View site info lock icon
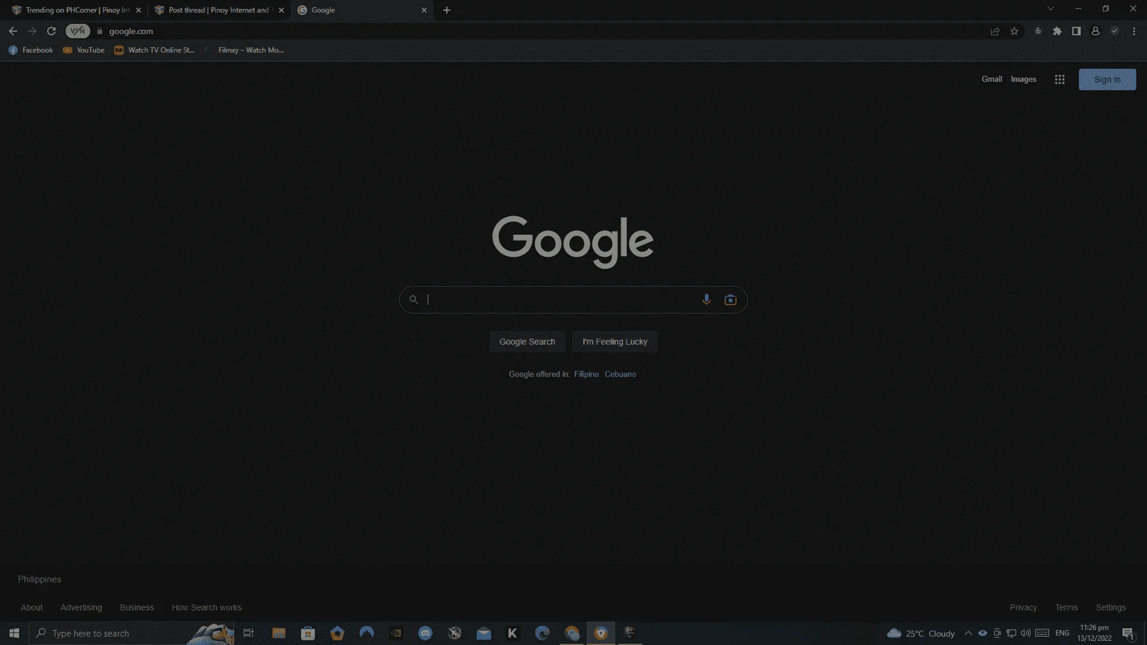 click(100, 31)
